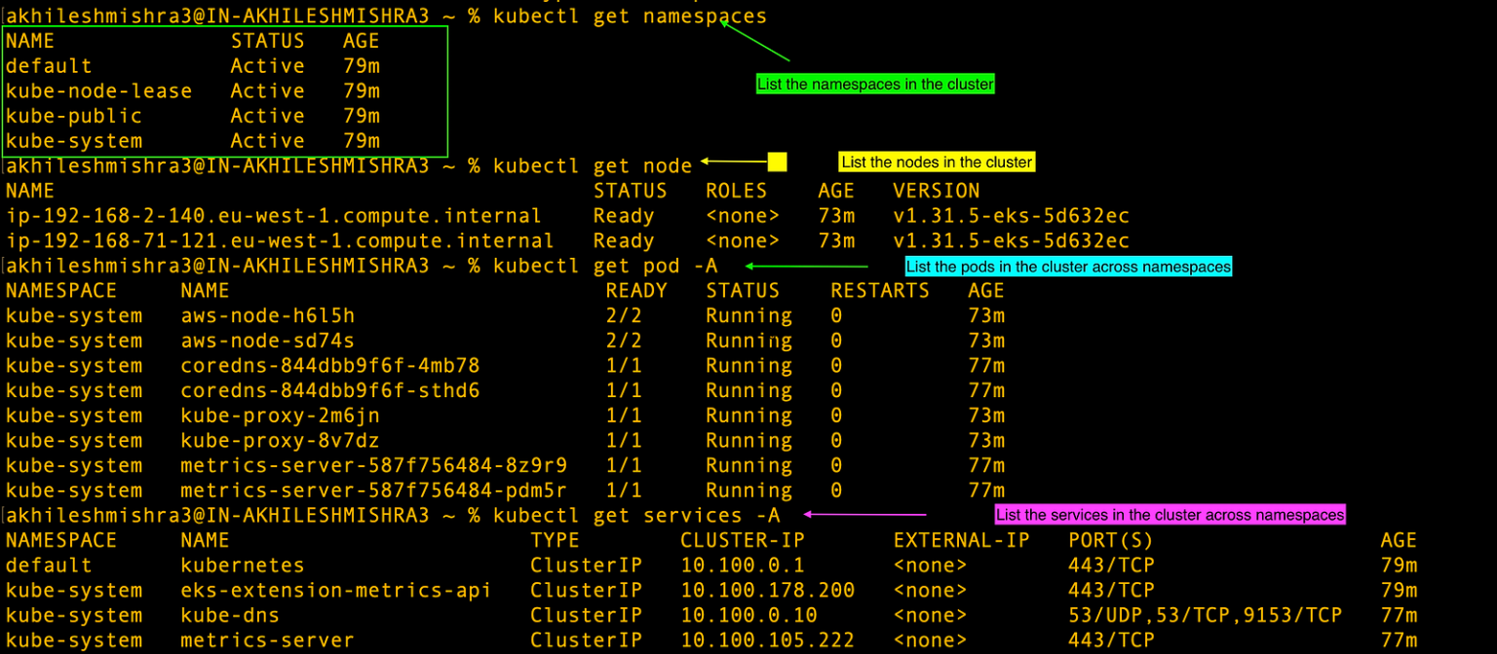
Task: Select the 'kube-node-lease' namespace row
Action: point(101,90)
